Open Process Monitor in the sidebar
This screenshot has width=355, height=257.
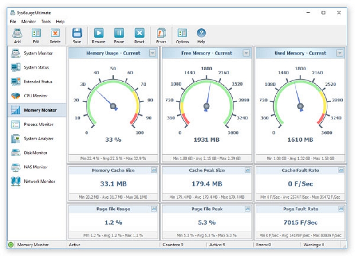37,125
